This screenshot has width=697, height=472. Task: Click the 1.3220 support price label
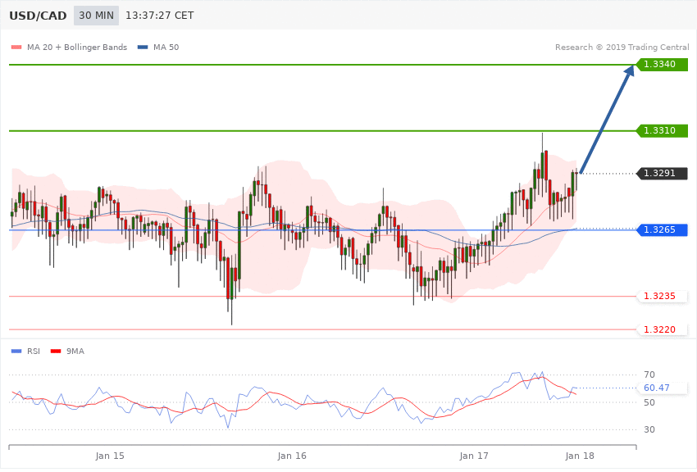pos(659,329)
